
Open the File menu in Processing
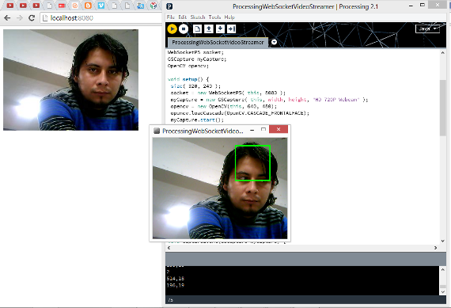pyautogui.click(x=171, y=17)
